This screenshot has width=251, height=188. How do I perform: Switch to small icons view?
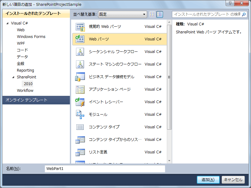pos(152,14)
